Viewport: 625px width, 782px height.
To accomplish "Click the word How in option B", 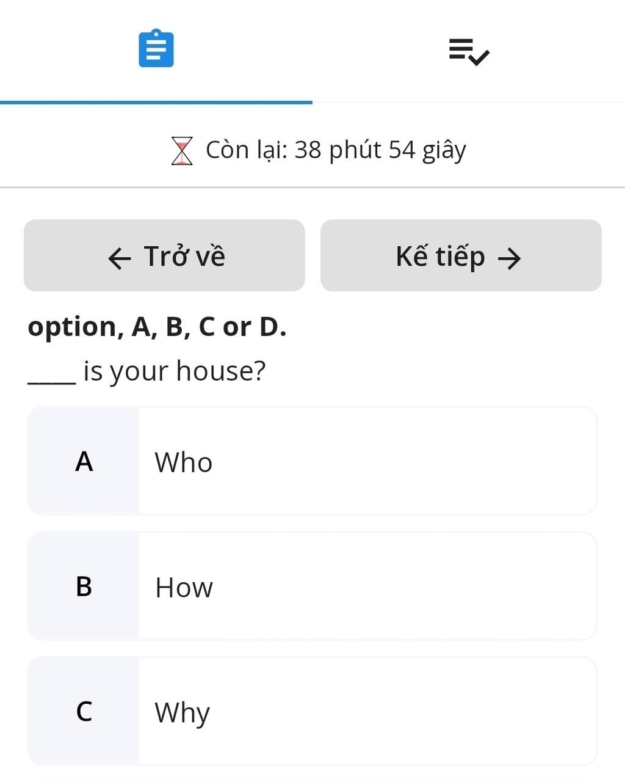I will [184, 588].
